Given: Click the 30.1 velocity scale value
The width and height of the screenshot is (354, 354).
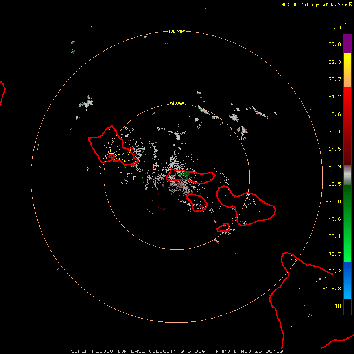Looking at the screenshot, I should [335, 132].
